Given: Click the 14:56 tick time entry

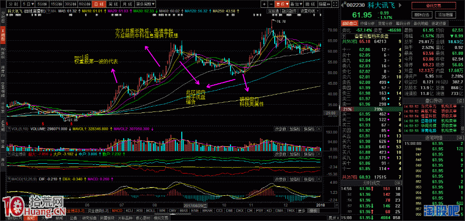Looking at the screenshot, I should click(345, 188).
